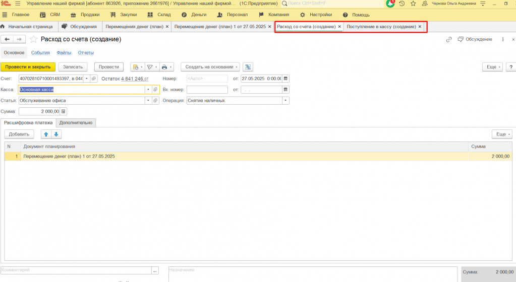Image resolution: width=516 pixels, height=282 pixels.
Task: Click the Записать button
Action: pos(73,67)
